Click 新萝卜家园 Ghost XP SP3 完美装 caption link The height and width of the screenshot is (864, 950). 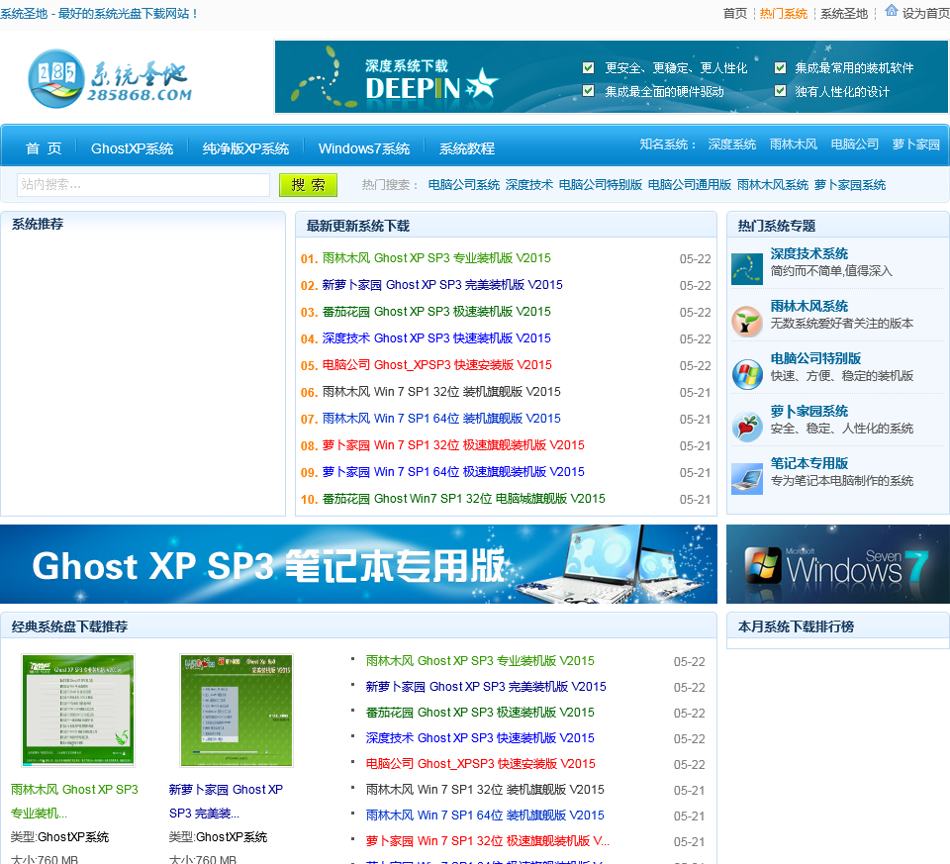pos(226,801)
